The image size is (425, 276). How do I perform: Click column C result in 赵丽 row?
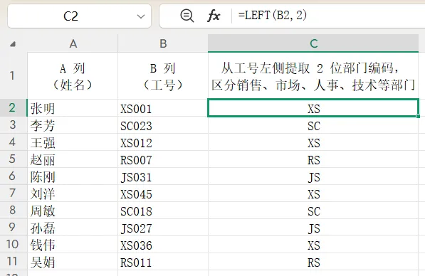point(313,159)
